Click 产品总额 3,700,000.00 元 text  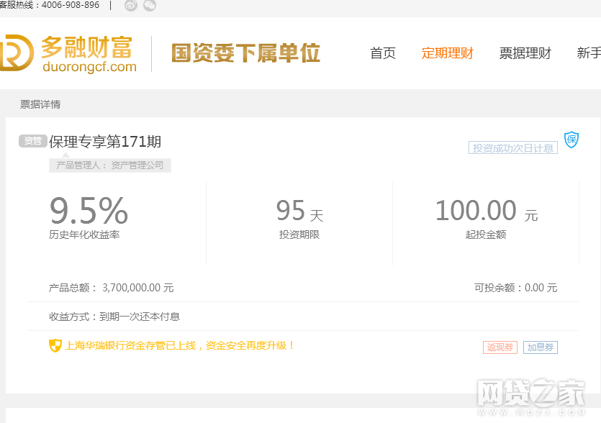(x=111, y=288)
